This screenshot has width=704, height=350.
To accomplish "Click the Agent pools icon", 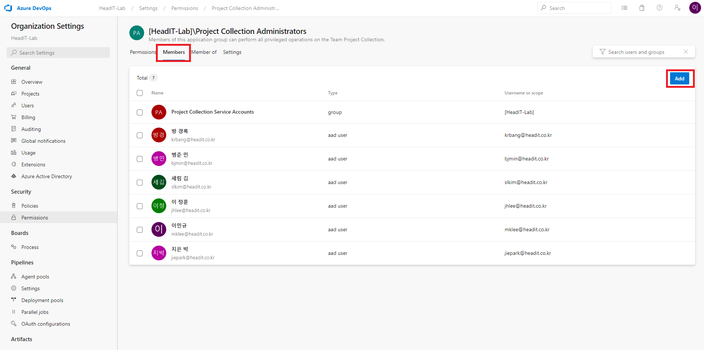I will point(14,276).
